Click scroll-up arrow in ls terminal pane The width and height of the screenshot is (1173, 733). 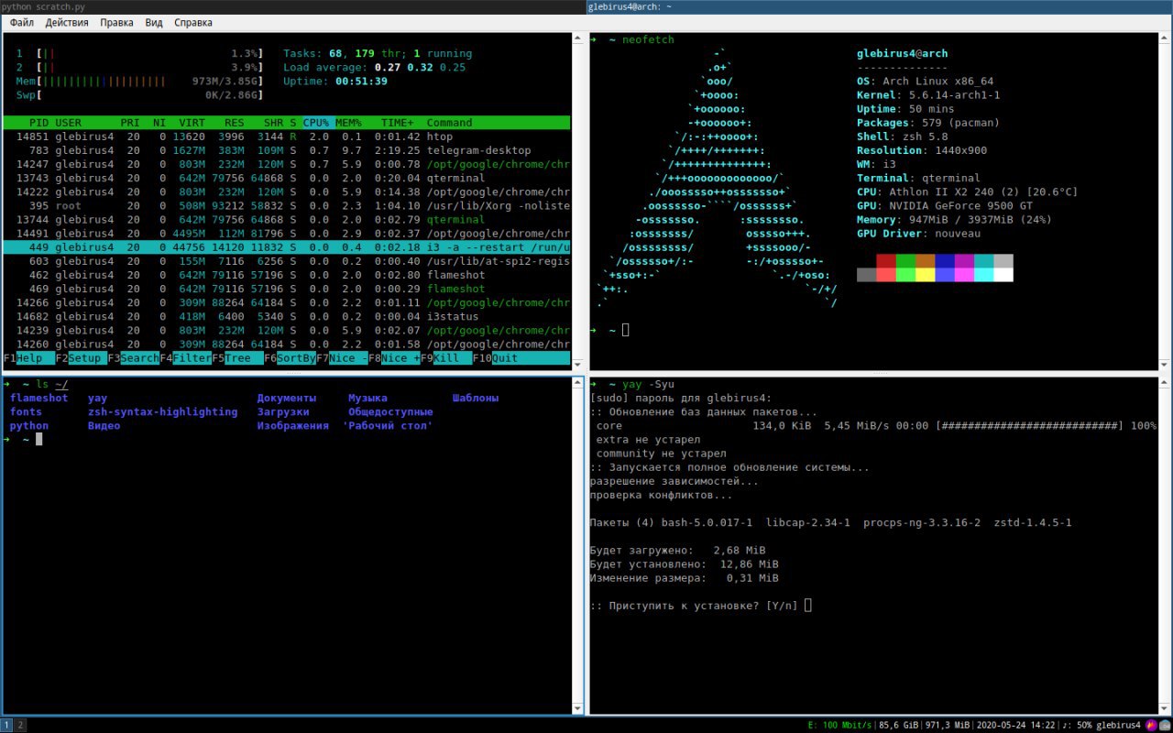click(577, 383)
